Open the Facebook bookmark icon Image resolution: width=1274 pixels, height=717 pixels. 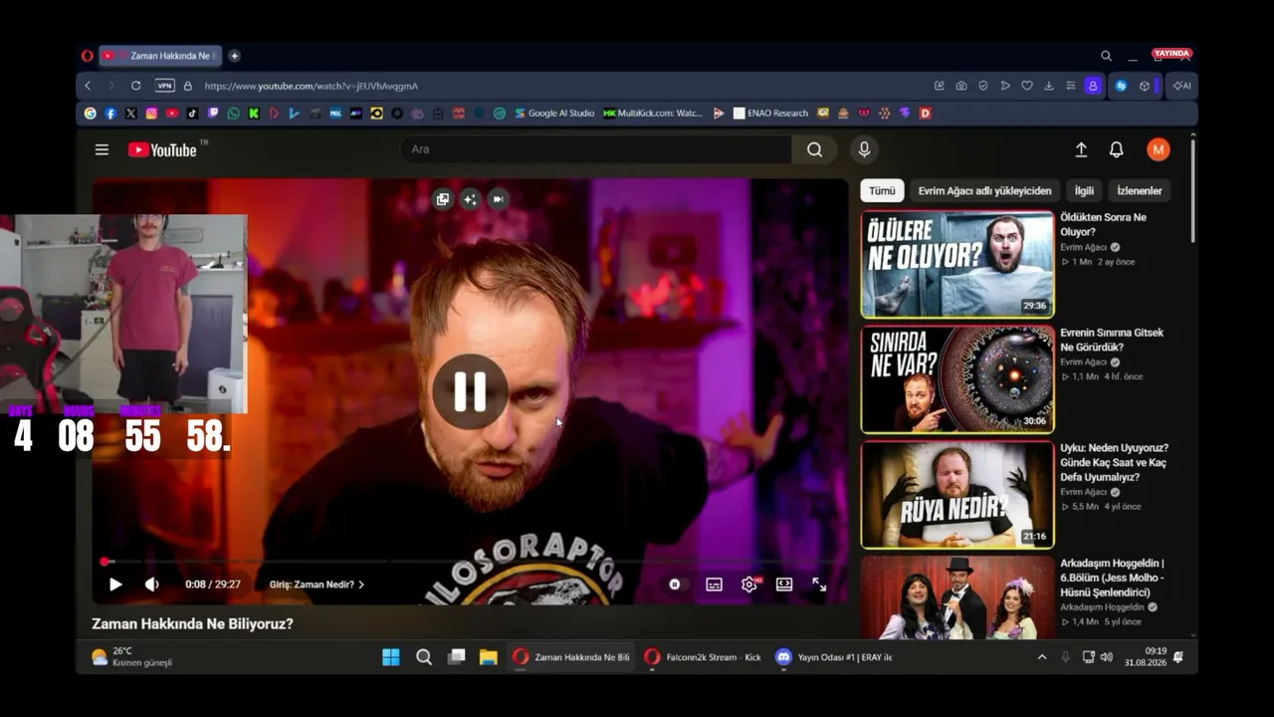[110, 114]
